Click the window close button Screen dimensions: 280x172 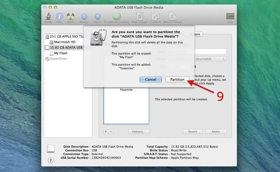45,7
